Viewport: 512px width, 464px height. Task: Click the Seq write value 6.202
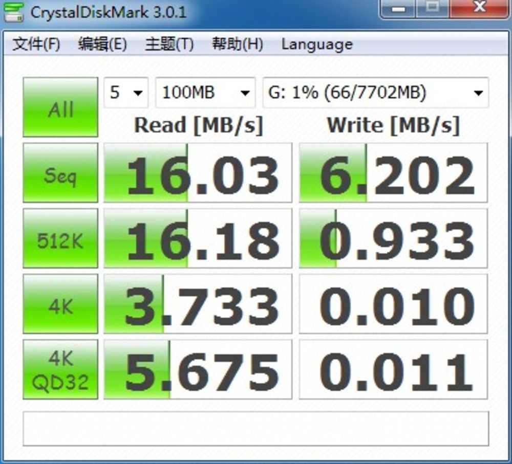click(393, 172)
